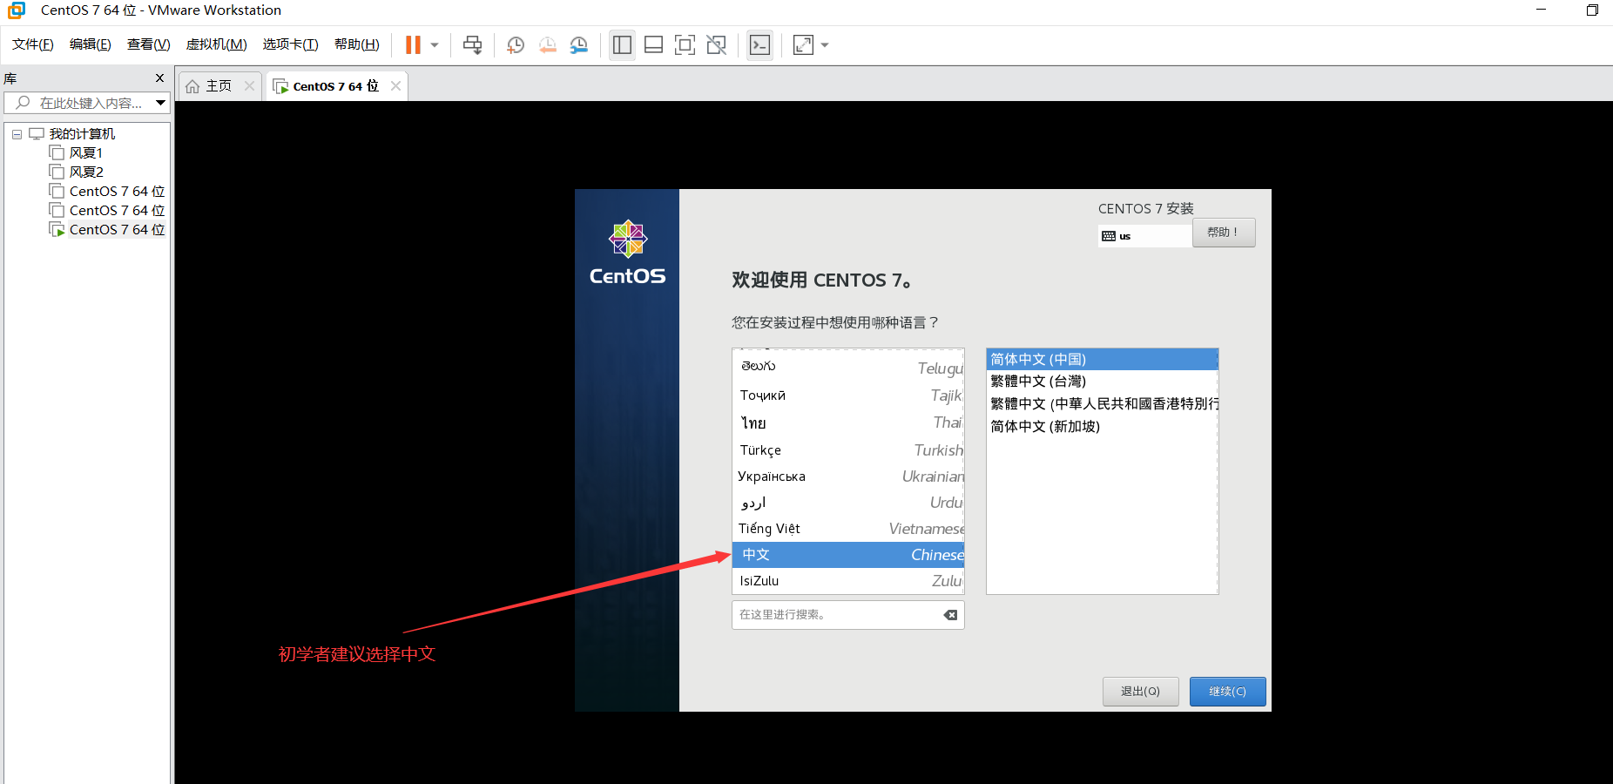Open the 虚拟机 menu
Image resolution: width=1613 pixels, height=784 pixels.
217,44
